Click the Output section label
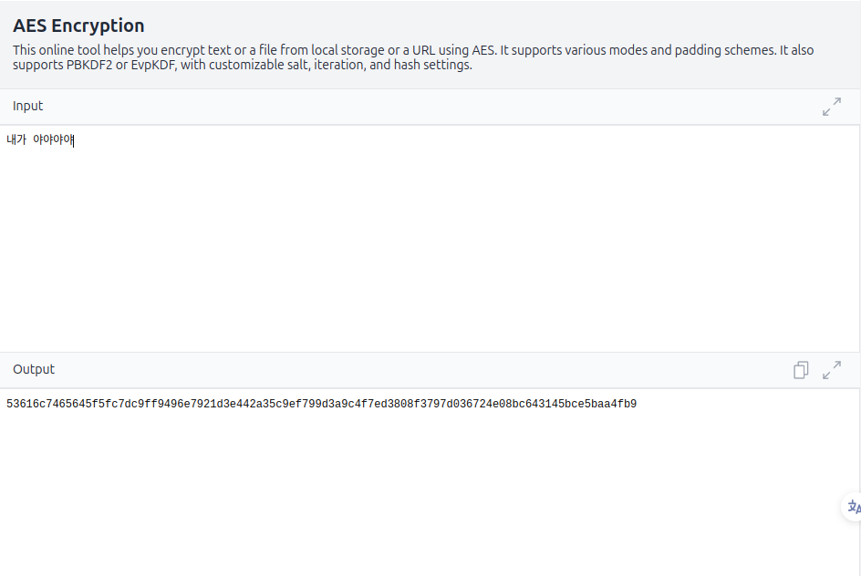Image resolution: width=861 pixels, height=576 pixels. pos(34,369)
